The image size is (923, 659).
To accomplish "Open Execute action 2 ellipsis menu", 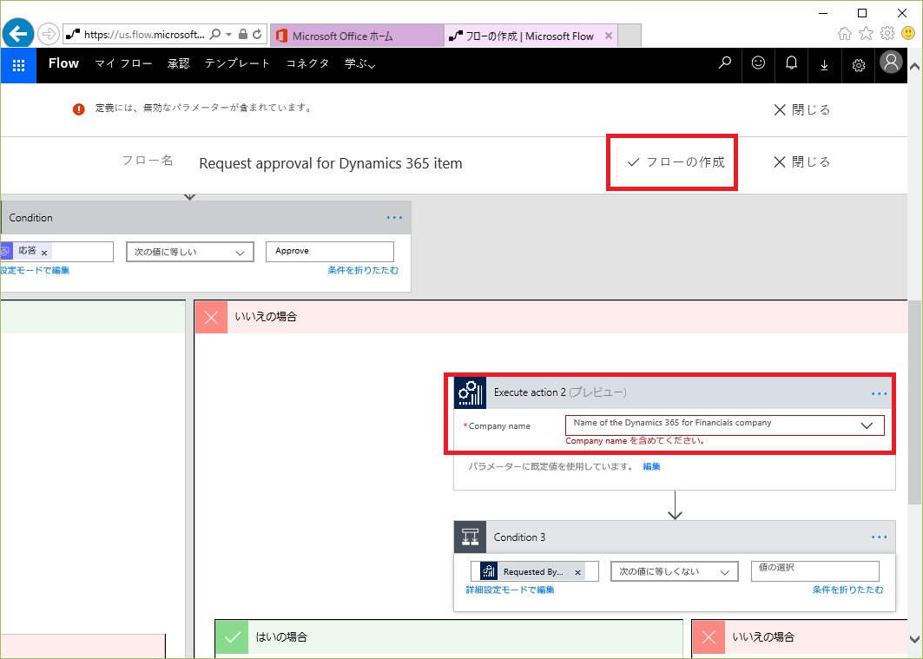I will [x=879, y=393].
